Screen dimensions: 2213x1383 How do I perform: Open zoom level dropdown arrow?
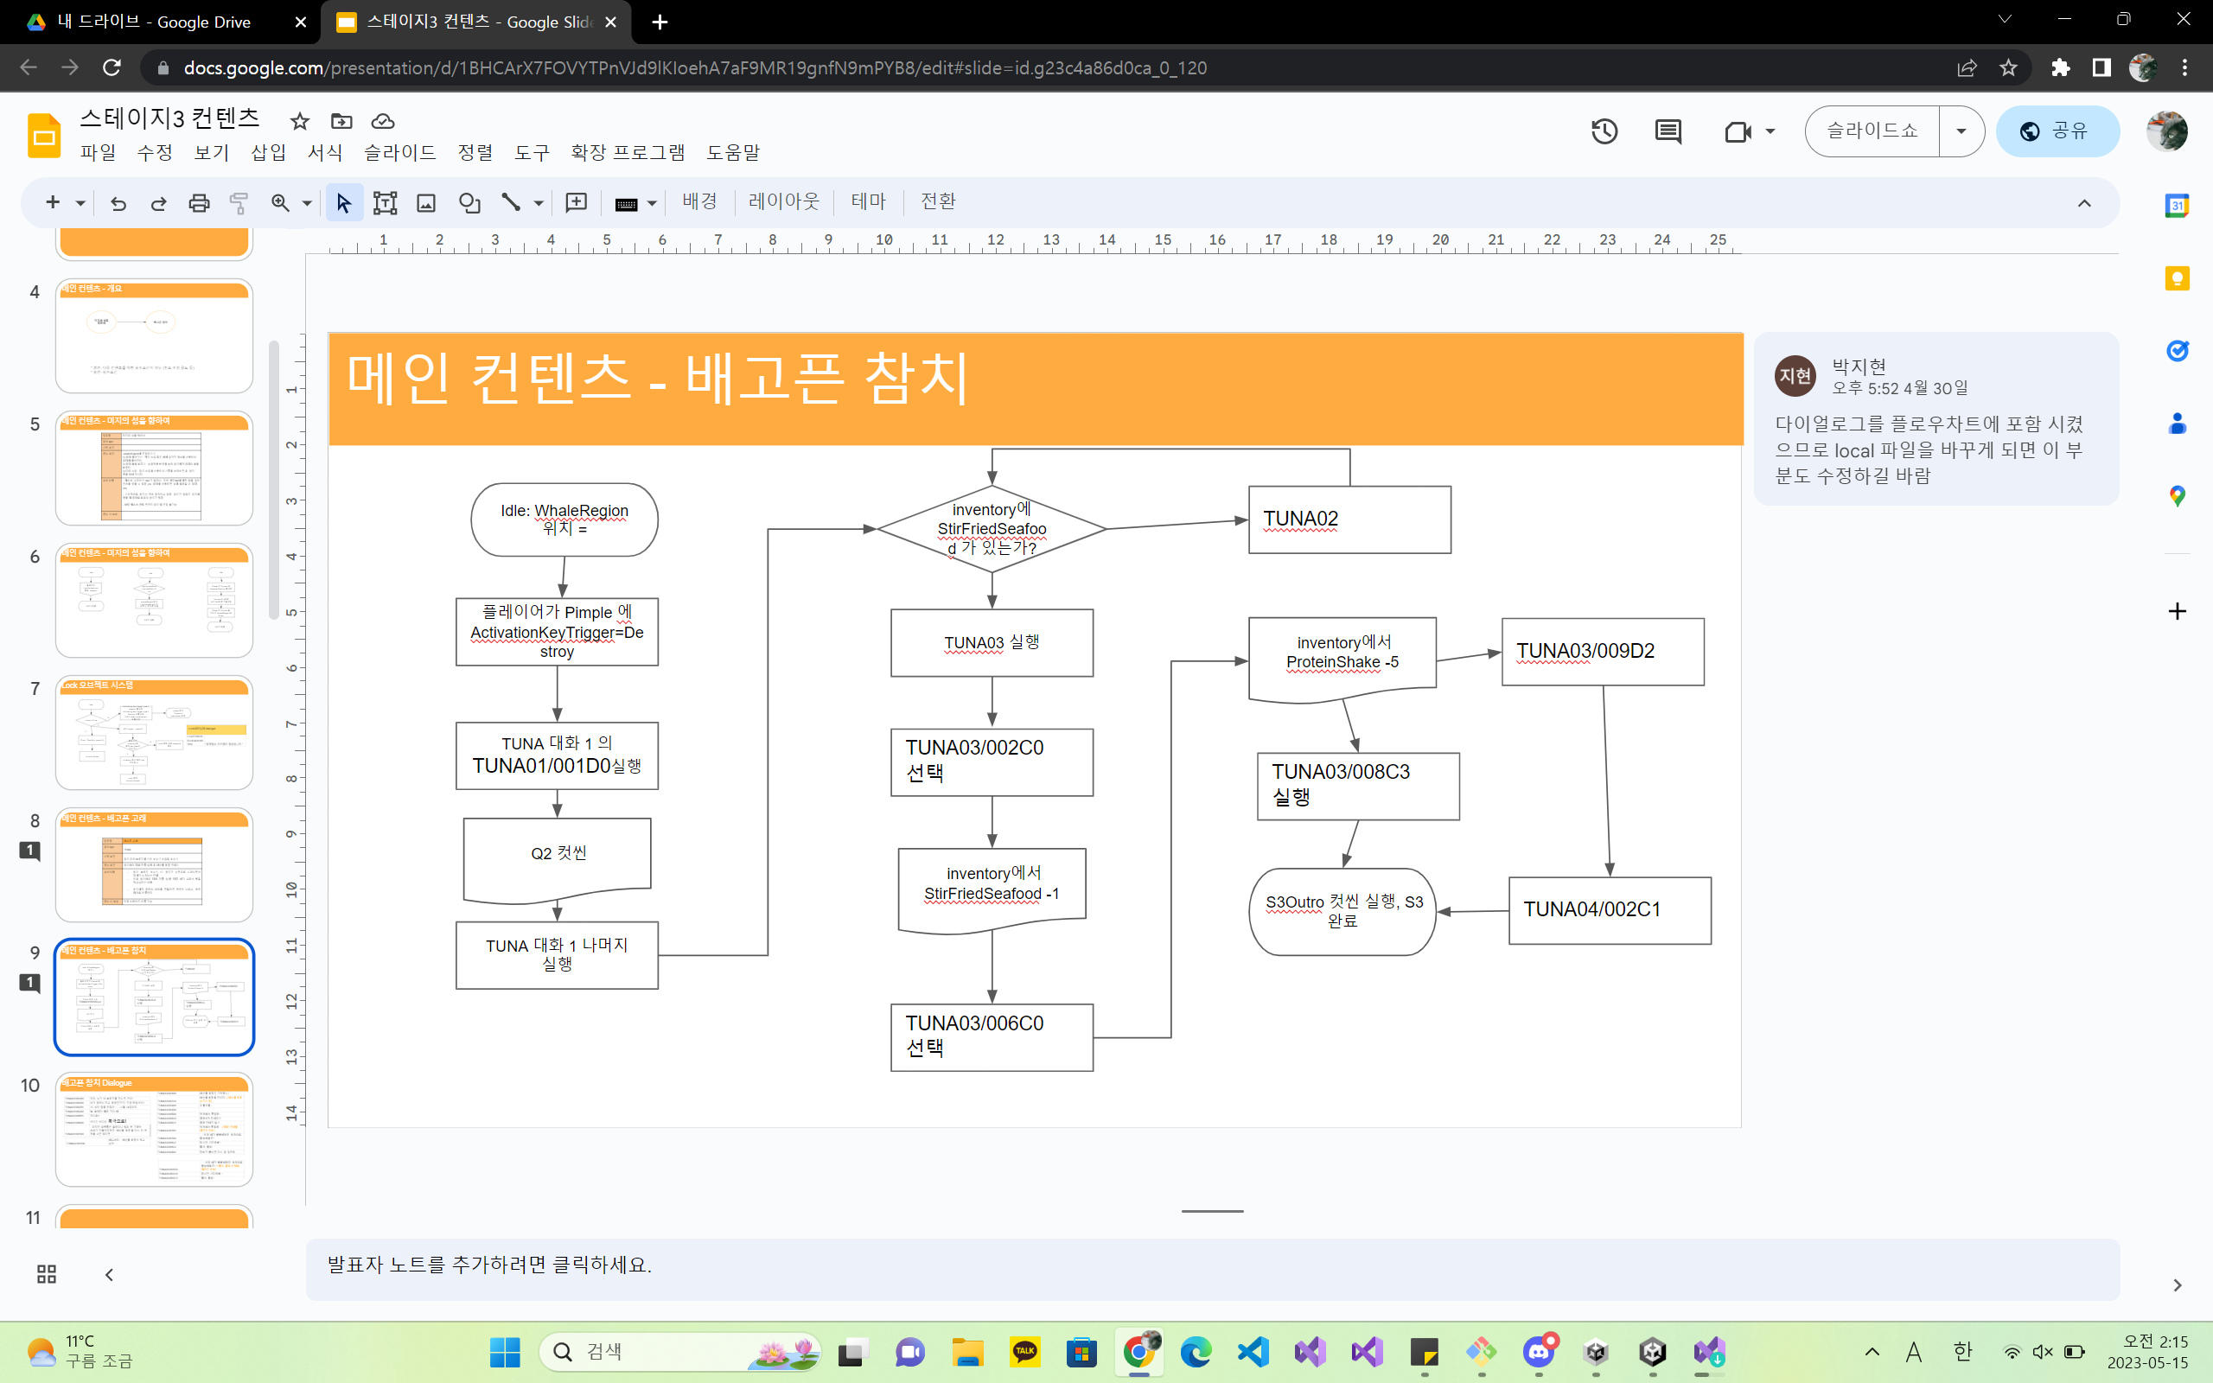pos(307,203)
